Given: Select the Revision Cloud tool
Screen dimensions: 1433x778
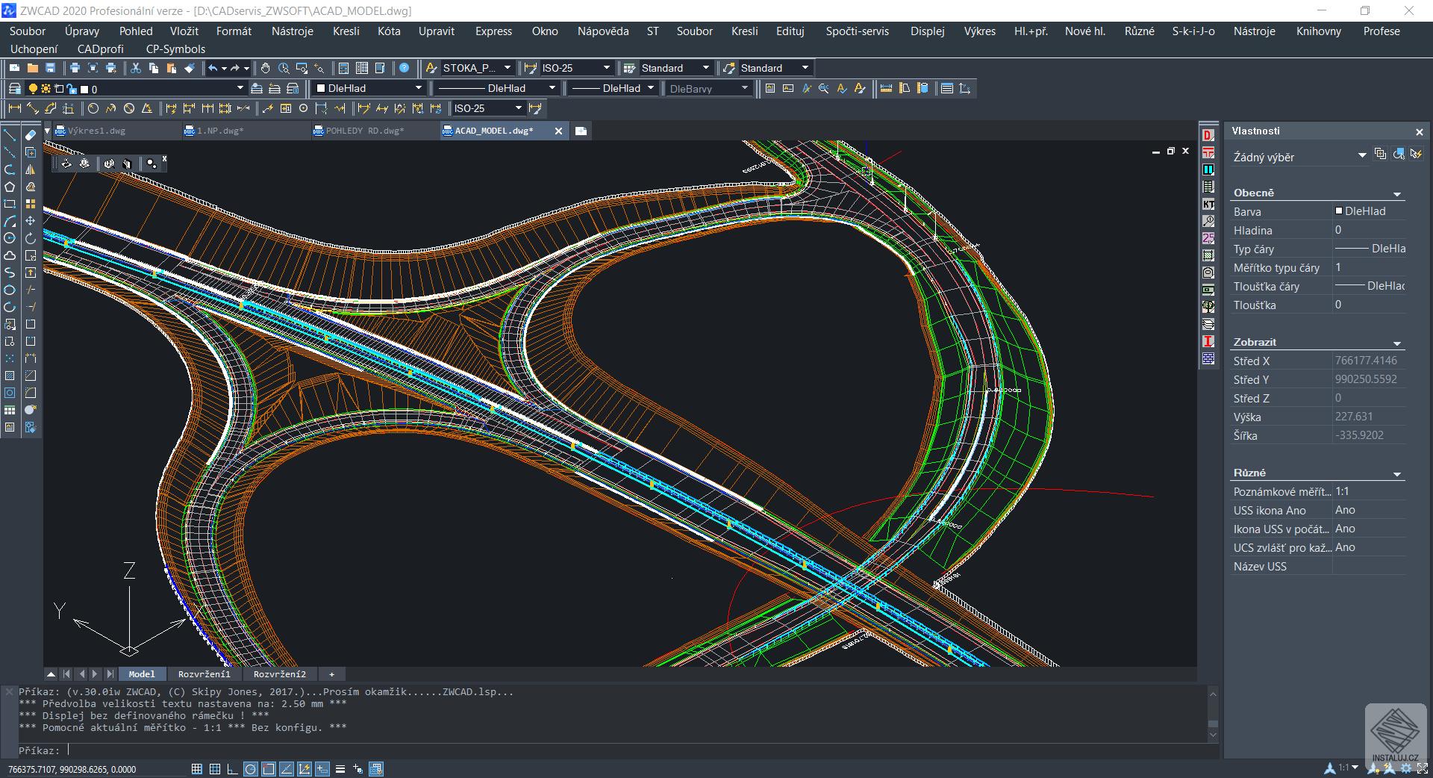Looking at the screenshot, I should pyautogui.click(x=10, y=255).
